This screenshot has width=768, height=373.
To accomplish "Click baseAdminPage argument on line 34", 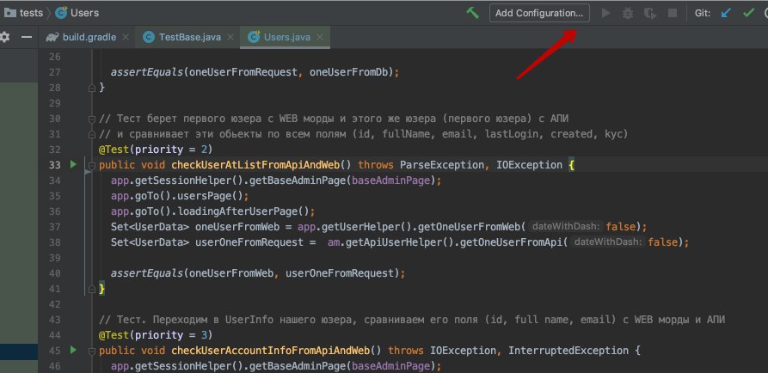I will [390, 180].
